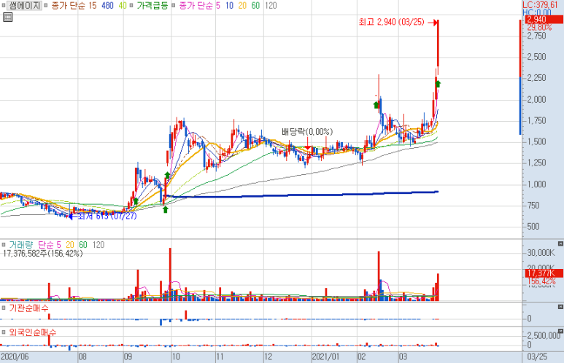Viewport: 564px width, 363px height.
Task: Close the 기관순매수 panel with its corner button
Action: click(560, 307)
